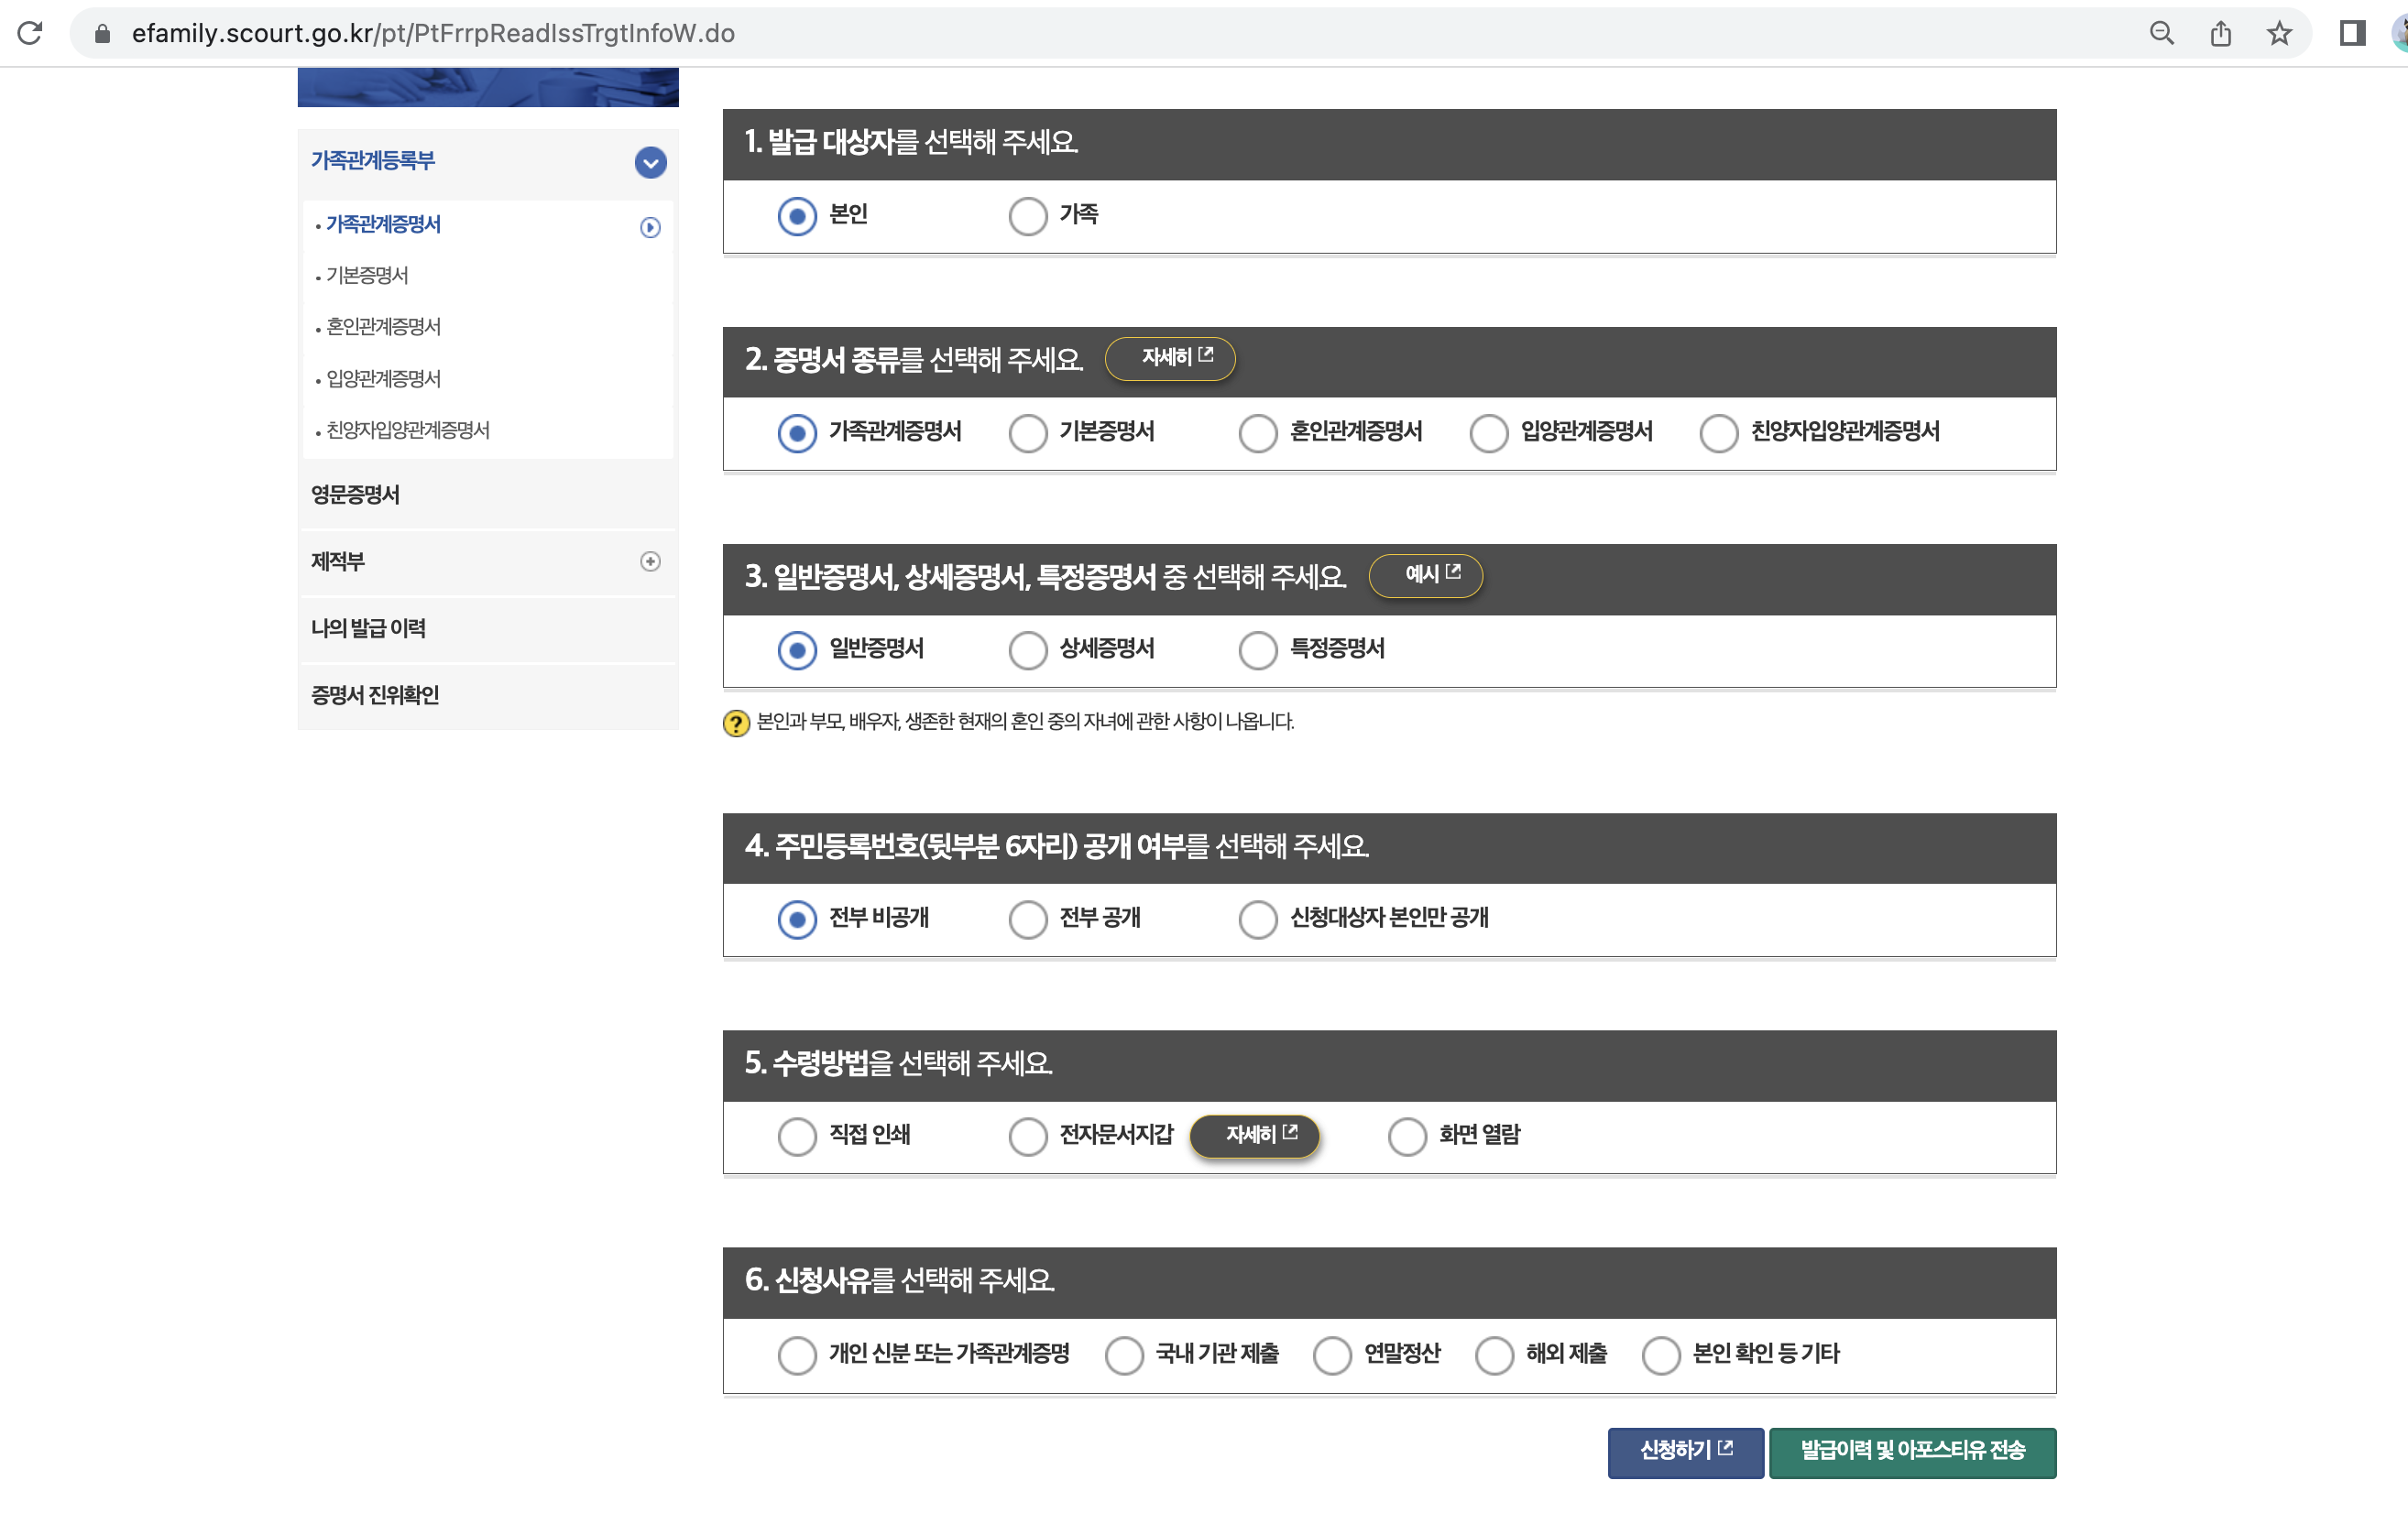Screen dimensions: 2408x1513
Task: Open the browser side panel icon
Action: click(x=2352, y=33)
